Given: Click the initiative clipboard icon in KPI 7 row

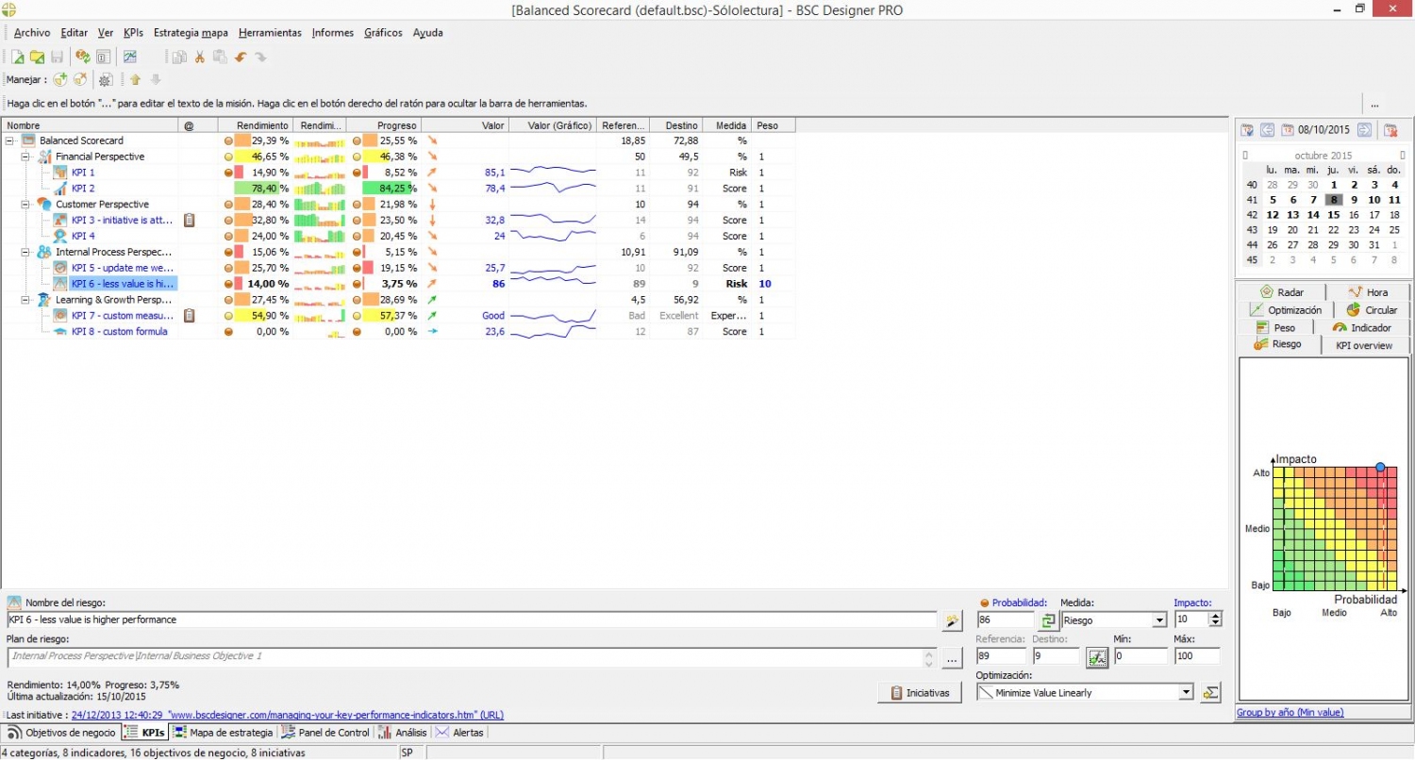Looking at the screenshot, I should pos(189,316).
